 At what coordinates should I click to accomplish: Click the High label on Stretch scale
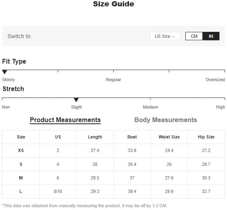(220, 107)
